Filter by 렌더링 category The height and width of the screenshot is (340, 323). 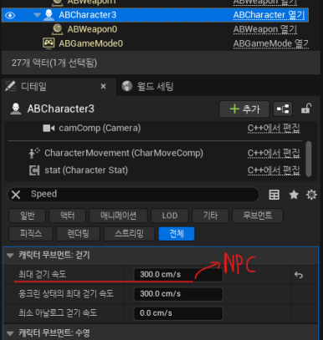click(x=78, y=234)
